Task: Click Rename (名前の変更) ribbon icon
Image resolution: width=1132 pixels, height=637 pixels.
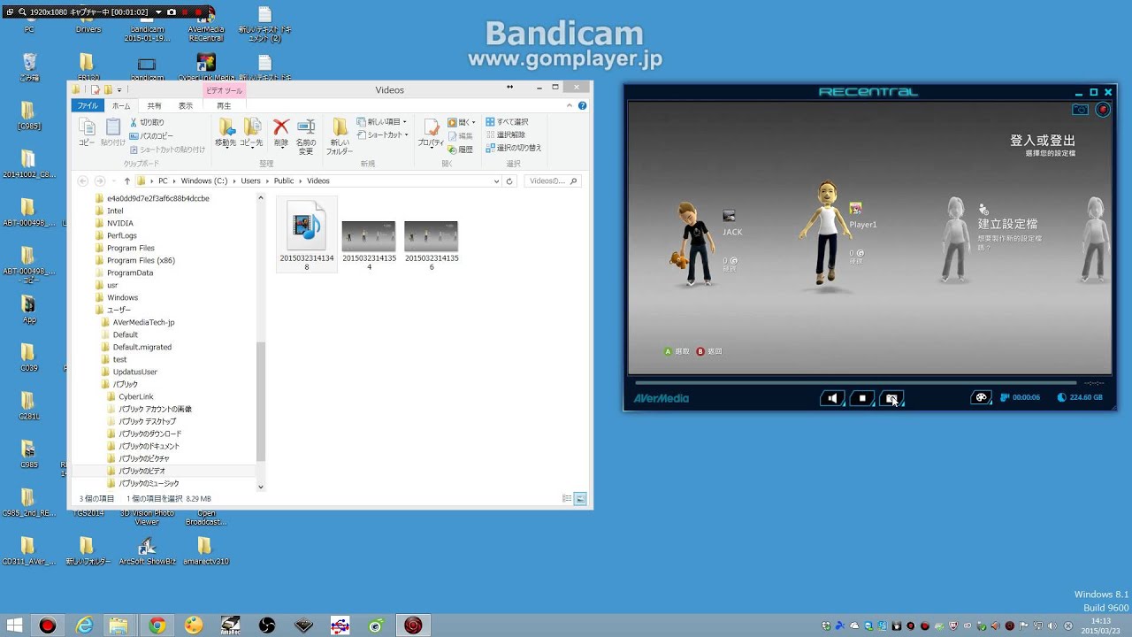Action: (x=306, y=136)
